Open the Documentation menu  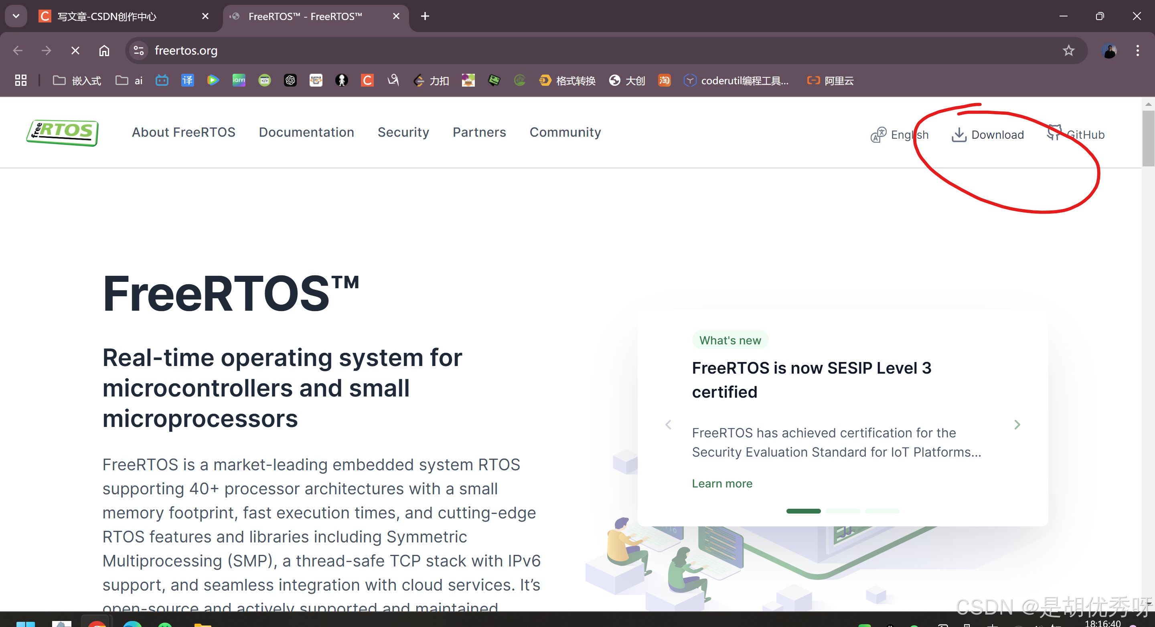pos(306,132)
